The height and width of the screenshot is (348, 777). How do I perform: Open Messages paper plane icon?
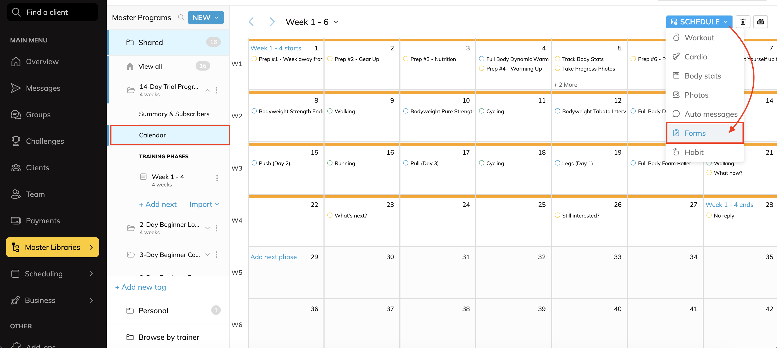(x=16, y=88)
